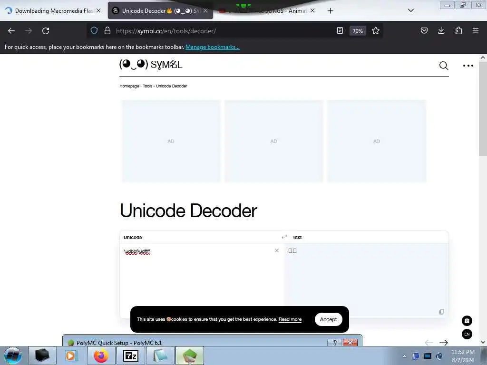Accept the cookies notice
Image resolution: width=487 pixels, height=365 pixels.
(328, 319)
